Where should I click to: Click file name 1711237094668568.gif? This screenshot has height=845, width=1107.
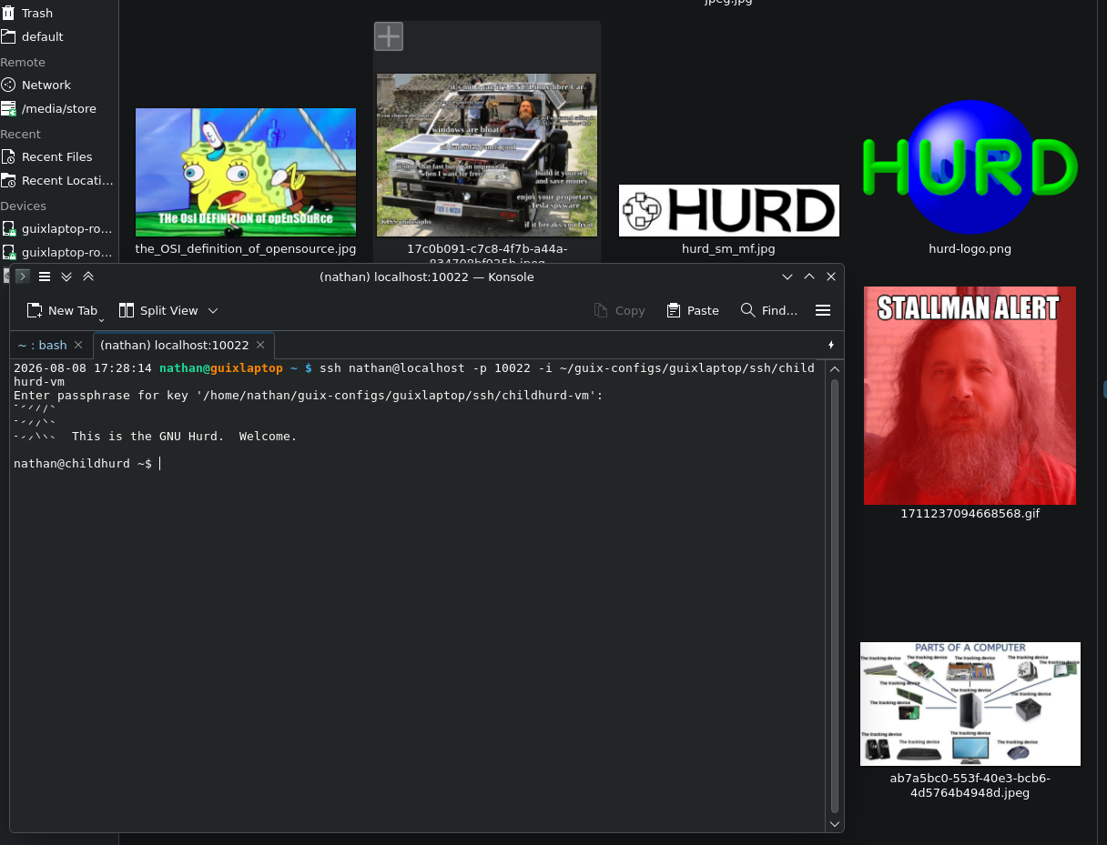click(970, 513)
